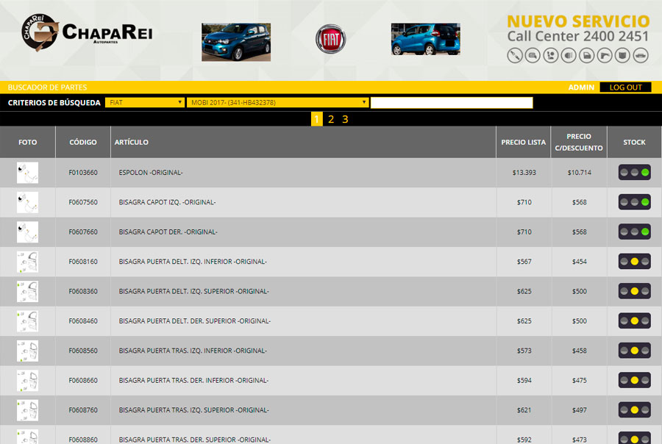Viewport: 662px width, 444px height.
Task: Open photo thumbnail for code F0608160
Action: 27,262
